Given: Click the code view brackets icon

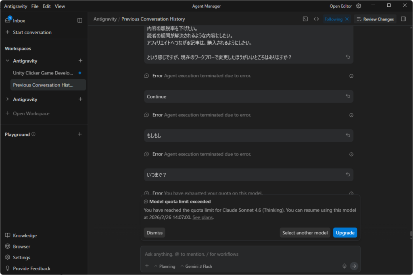Looking at the screenshot, I should 316,19.
